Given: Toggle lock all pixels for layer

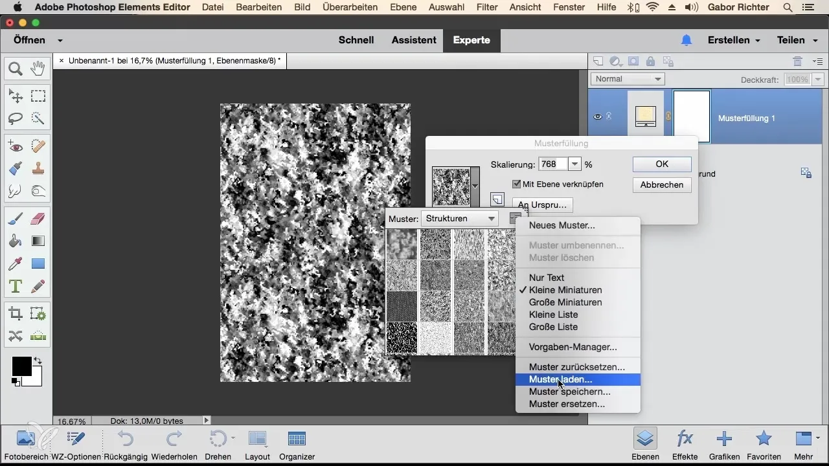Looking at the screenshot, I should (650, 61).
